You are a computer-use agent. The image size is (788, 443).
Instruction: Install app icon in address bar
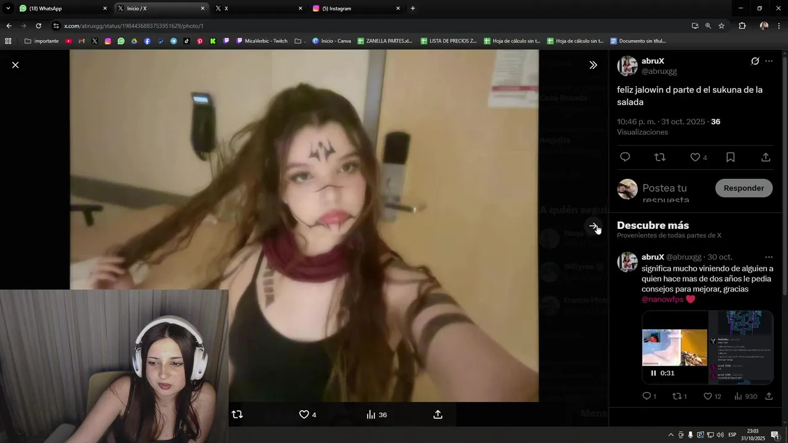pyautogui.click(x=695, y=26)
